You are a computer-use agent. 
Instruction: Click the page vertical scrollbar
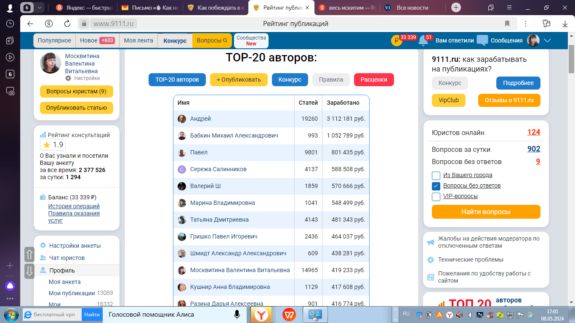[x=571, y=168]
